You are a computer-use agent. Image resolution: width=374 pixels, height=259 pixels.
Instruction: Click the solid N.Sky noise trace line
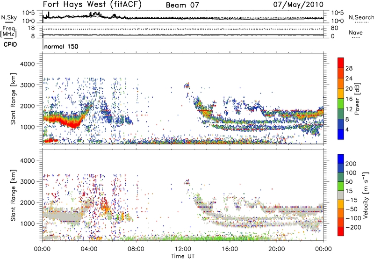[183, 18]
